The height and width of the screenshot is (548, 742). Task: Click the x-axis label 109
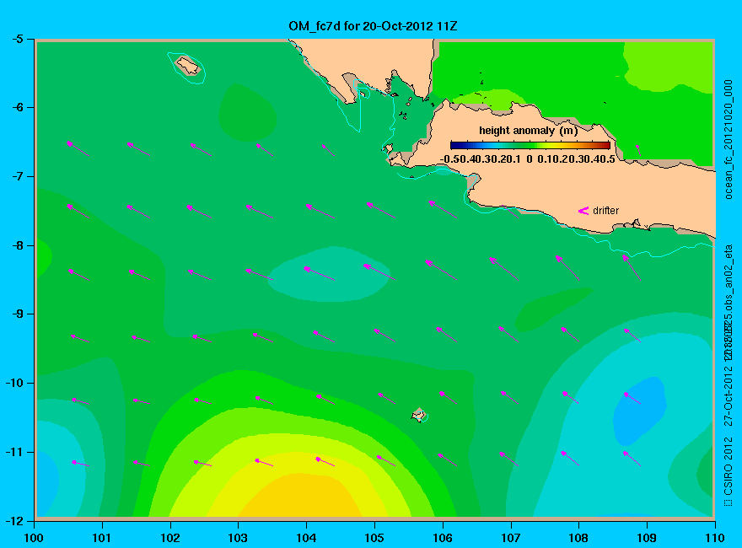[x=647, y=538]
